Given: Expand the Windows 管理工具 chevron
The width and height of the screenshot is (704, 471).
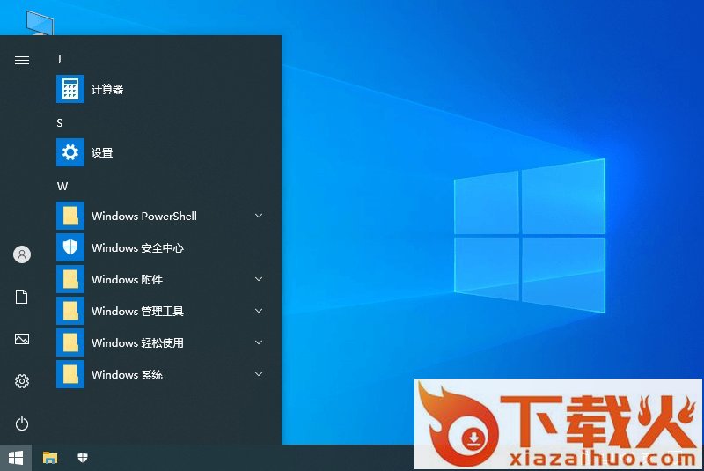Looking at the screenshot, I should click(x=259, y=311).
